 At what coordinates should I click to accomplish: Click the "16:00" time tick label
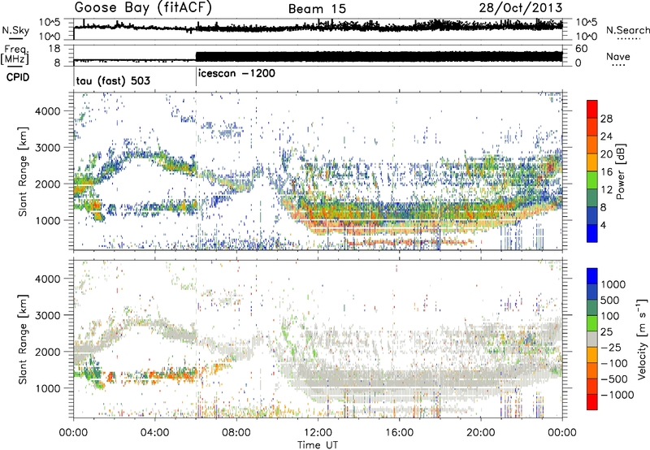pyautogui.click(x=399, y=433)
